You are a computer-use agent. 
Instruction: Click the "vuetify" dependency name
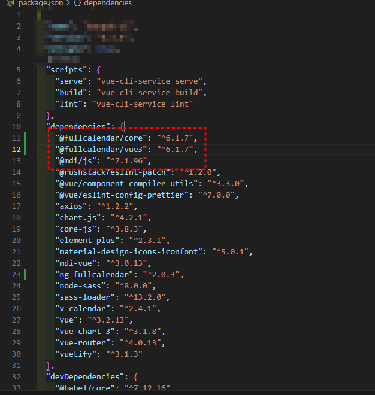[76, 354]
